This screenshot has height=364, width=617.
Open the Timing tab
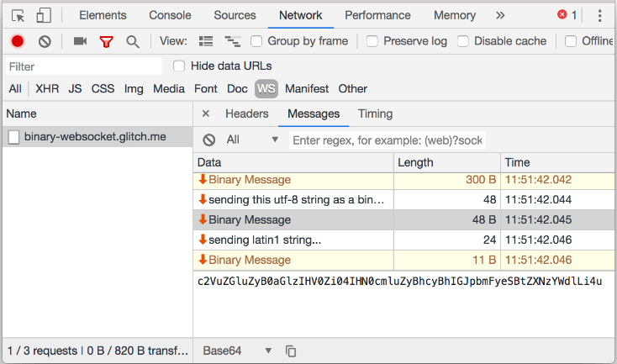pyautogui.click(x=375, y=113)
